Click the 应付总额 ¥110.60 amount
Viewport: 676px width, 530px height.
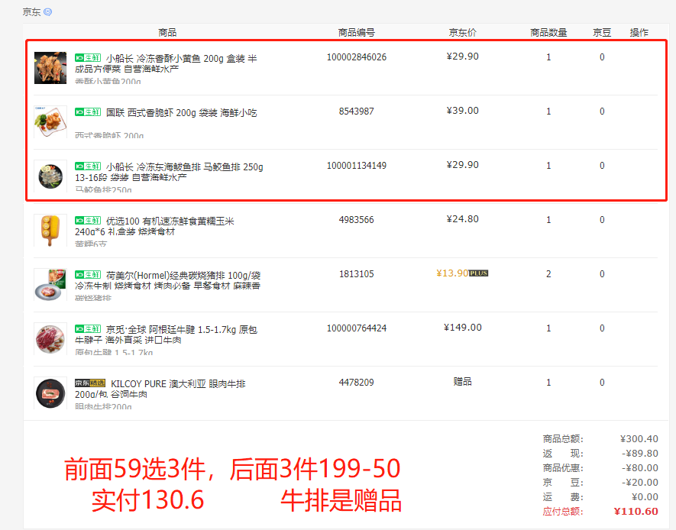(636, 512)
